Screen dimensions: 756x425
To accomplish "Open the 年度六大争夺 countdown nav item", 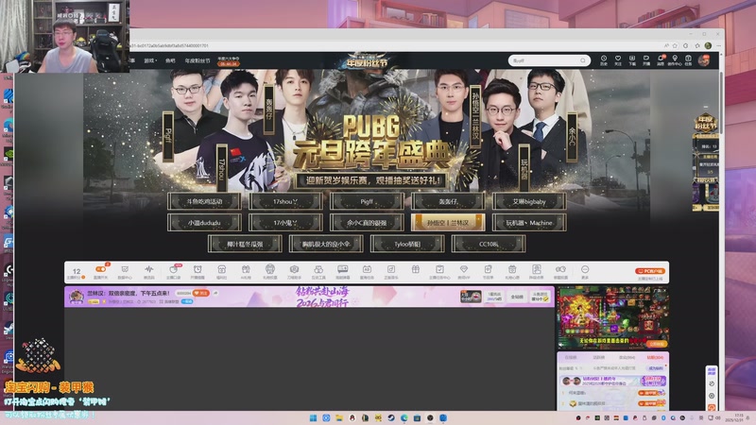I will click(x=228, y=61).
